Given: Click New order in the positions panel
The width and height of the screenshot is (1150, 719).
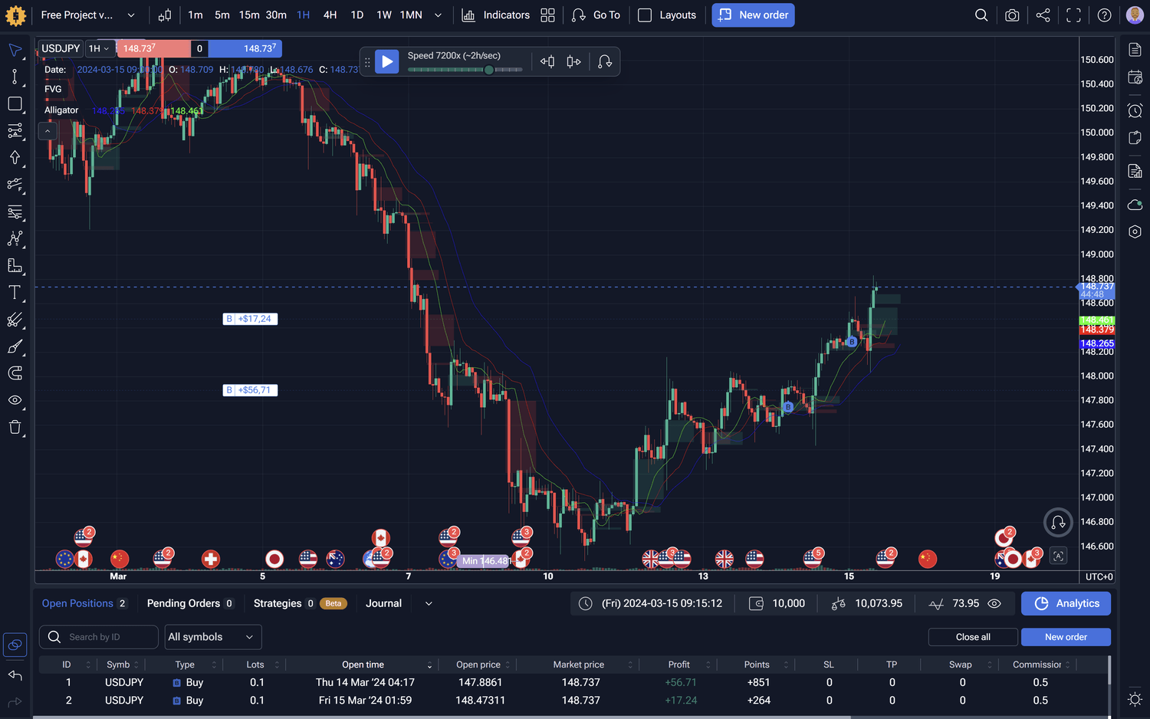Looking at the screenshot, I should coord(1066,637).
